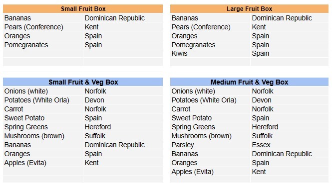Select Hereford cell in Small Fruit & Veg Box
This screenshot has width=332, height=185.
pyautogui.click(x=123, y=127)
